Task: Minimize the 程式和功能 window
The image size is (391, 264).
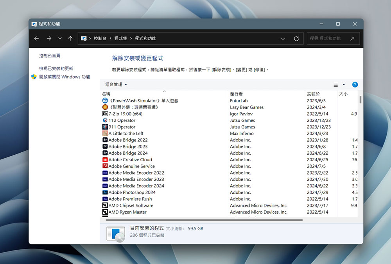Action: 321,24
